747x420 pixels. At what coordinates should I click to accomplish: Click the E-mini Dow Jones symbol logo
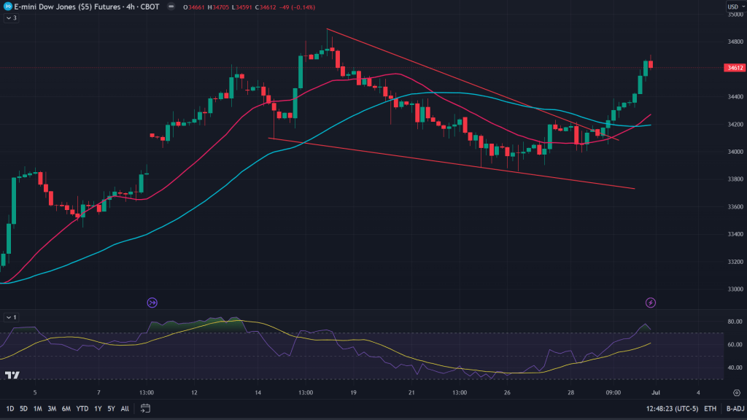(x=7, y=6)
